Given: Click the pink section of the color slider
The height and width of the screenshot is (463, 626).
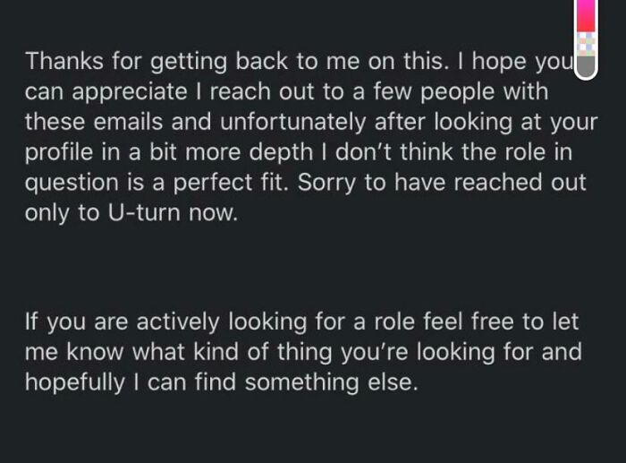Looking at the screenshot, I should 585,9.
